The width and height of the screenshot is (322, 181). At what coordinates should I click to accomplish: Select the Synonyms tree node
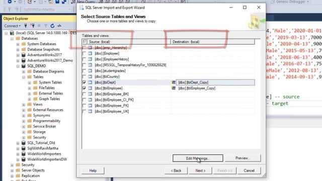tap(41, 115)
